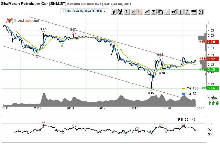
Task: Click the small line chart icon
Action: 134,12
